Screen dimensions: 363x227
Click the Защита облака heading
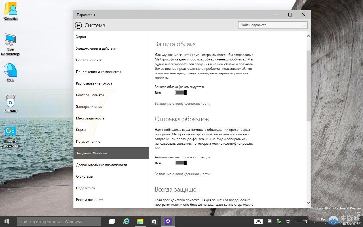tap(175, 44)
